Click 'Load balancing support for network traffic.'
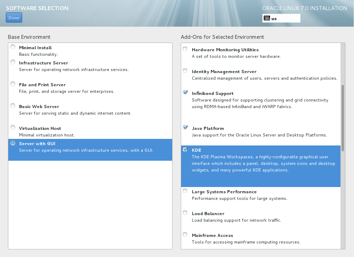Viewport: 354px width, 257px height. pos(236,220)
